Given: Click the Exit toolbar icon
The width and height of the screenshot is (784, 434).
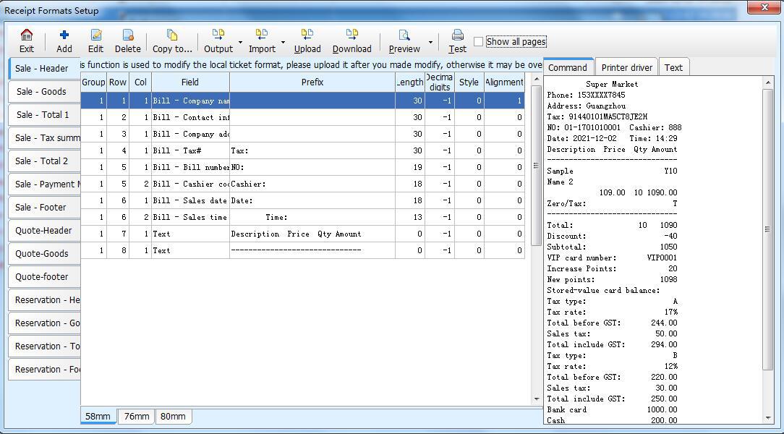Looking at the screenshot, I should pos(27,41).
